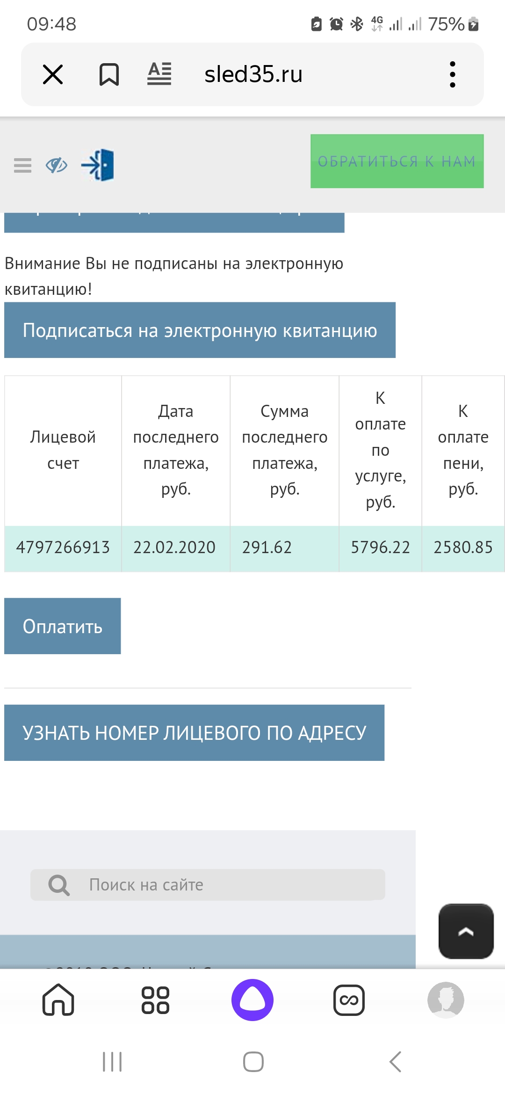Select account number 4797266913 cell
The width and height of the screenshot is (505, 1095).
tap(63, 547)
